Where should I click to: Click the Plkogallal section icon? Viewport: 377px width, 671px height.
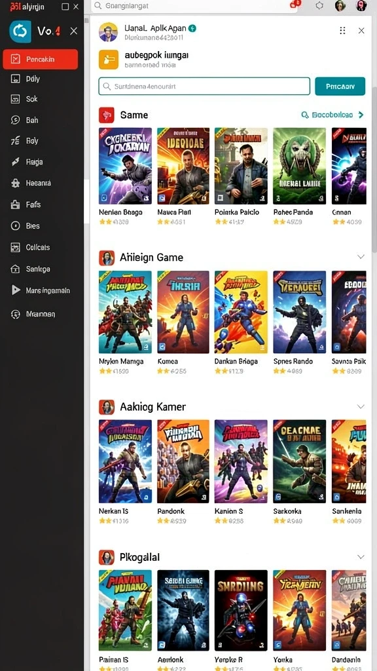click(x=107, y=558)
